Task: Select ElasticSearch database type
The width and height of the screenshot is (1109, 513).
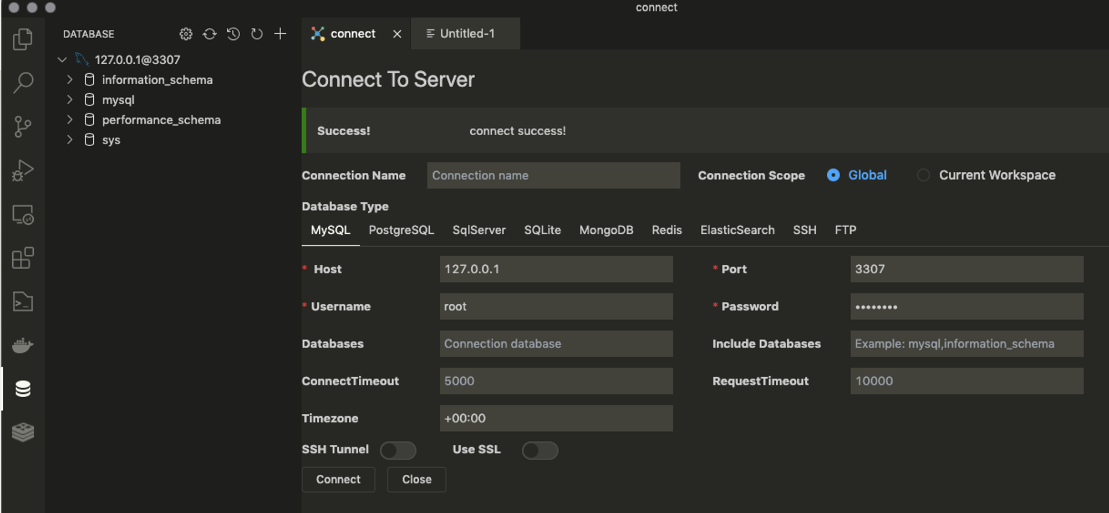Action: 737,230
